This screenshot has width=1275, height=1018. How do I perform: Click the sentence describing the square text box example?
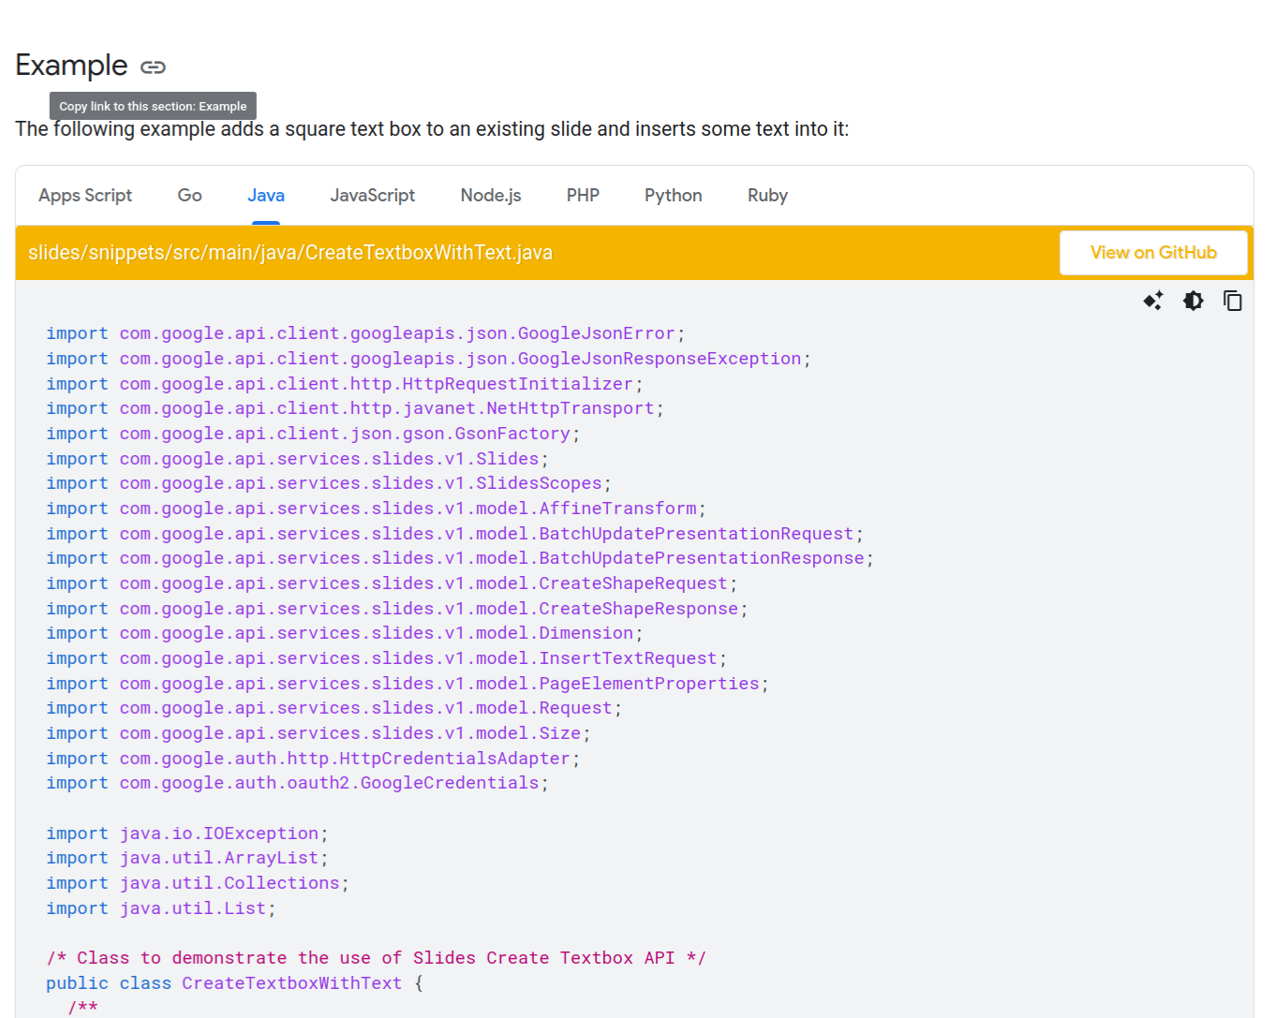[x=432, y=129]
